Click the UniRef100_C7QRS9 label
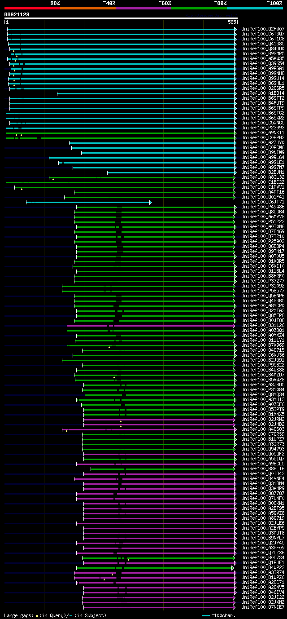 point(263,434)
